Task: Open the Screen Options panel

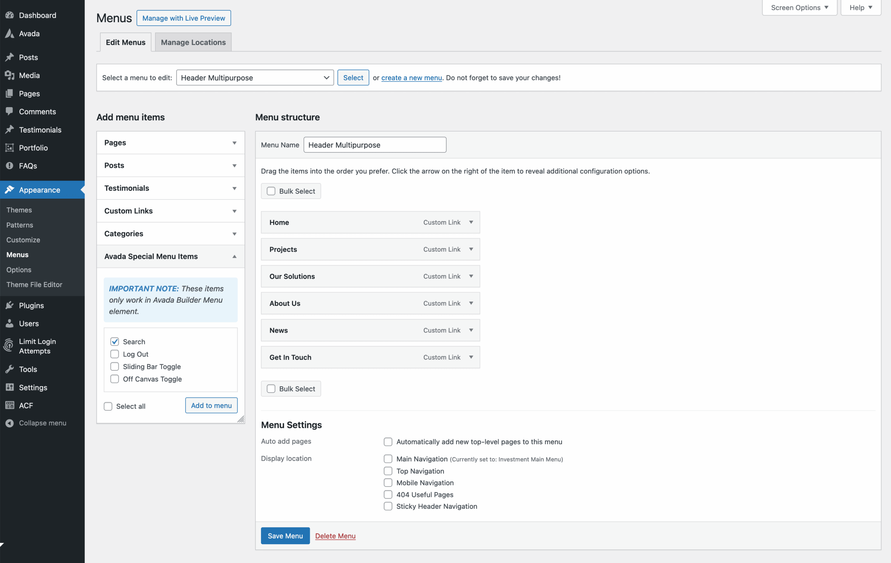Action: pyautogui.click(x=799, y=7)
